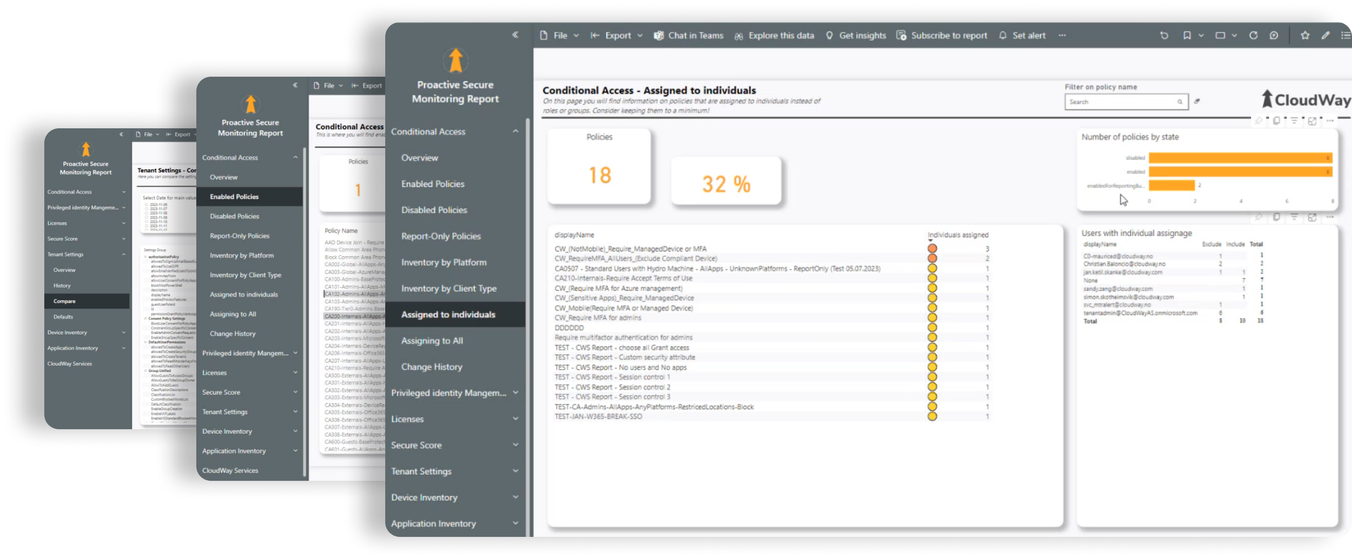Open the dropdown arrow next to the View icon
The height and width of the screenshot is (559, 1352).
point(1234,36)
